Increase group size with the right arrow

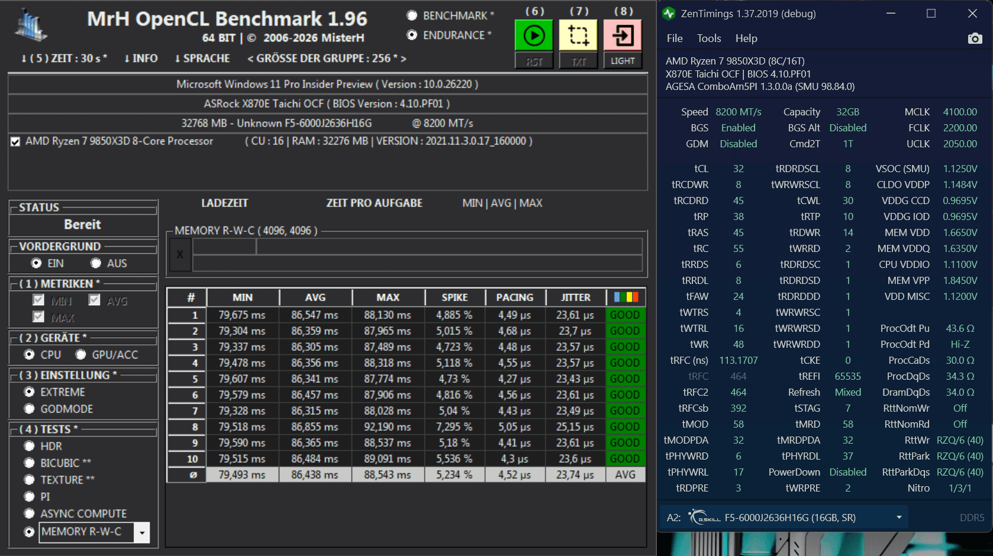pos(404,58)
